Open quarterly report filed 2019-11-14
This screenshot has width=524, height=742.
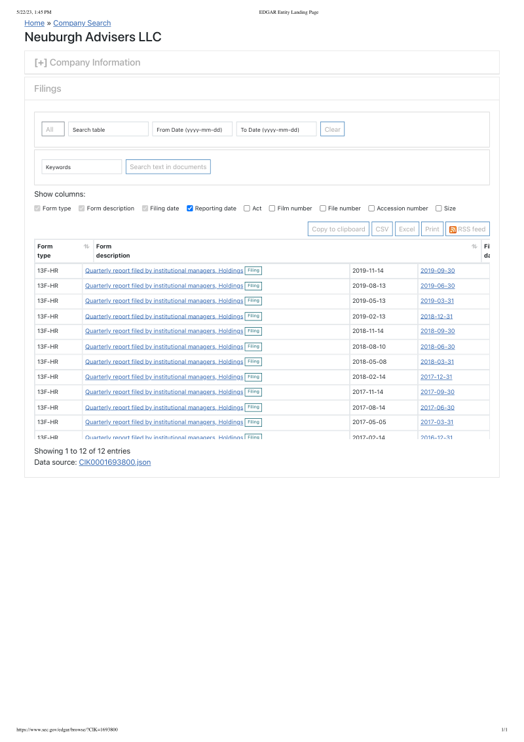click(x=164, y=271)
